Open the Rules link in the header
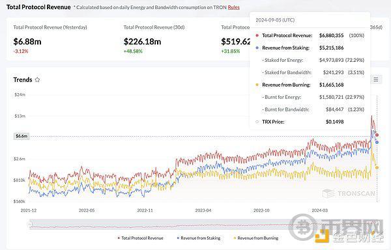This screenshot has height=250, width=391. 234,7
